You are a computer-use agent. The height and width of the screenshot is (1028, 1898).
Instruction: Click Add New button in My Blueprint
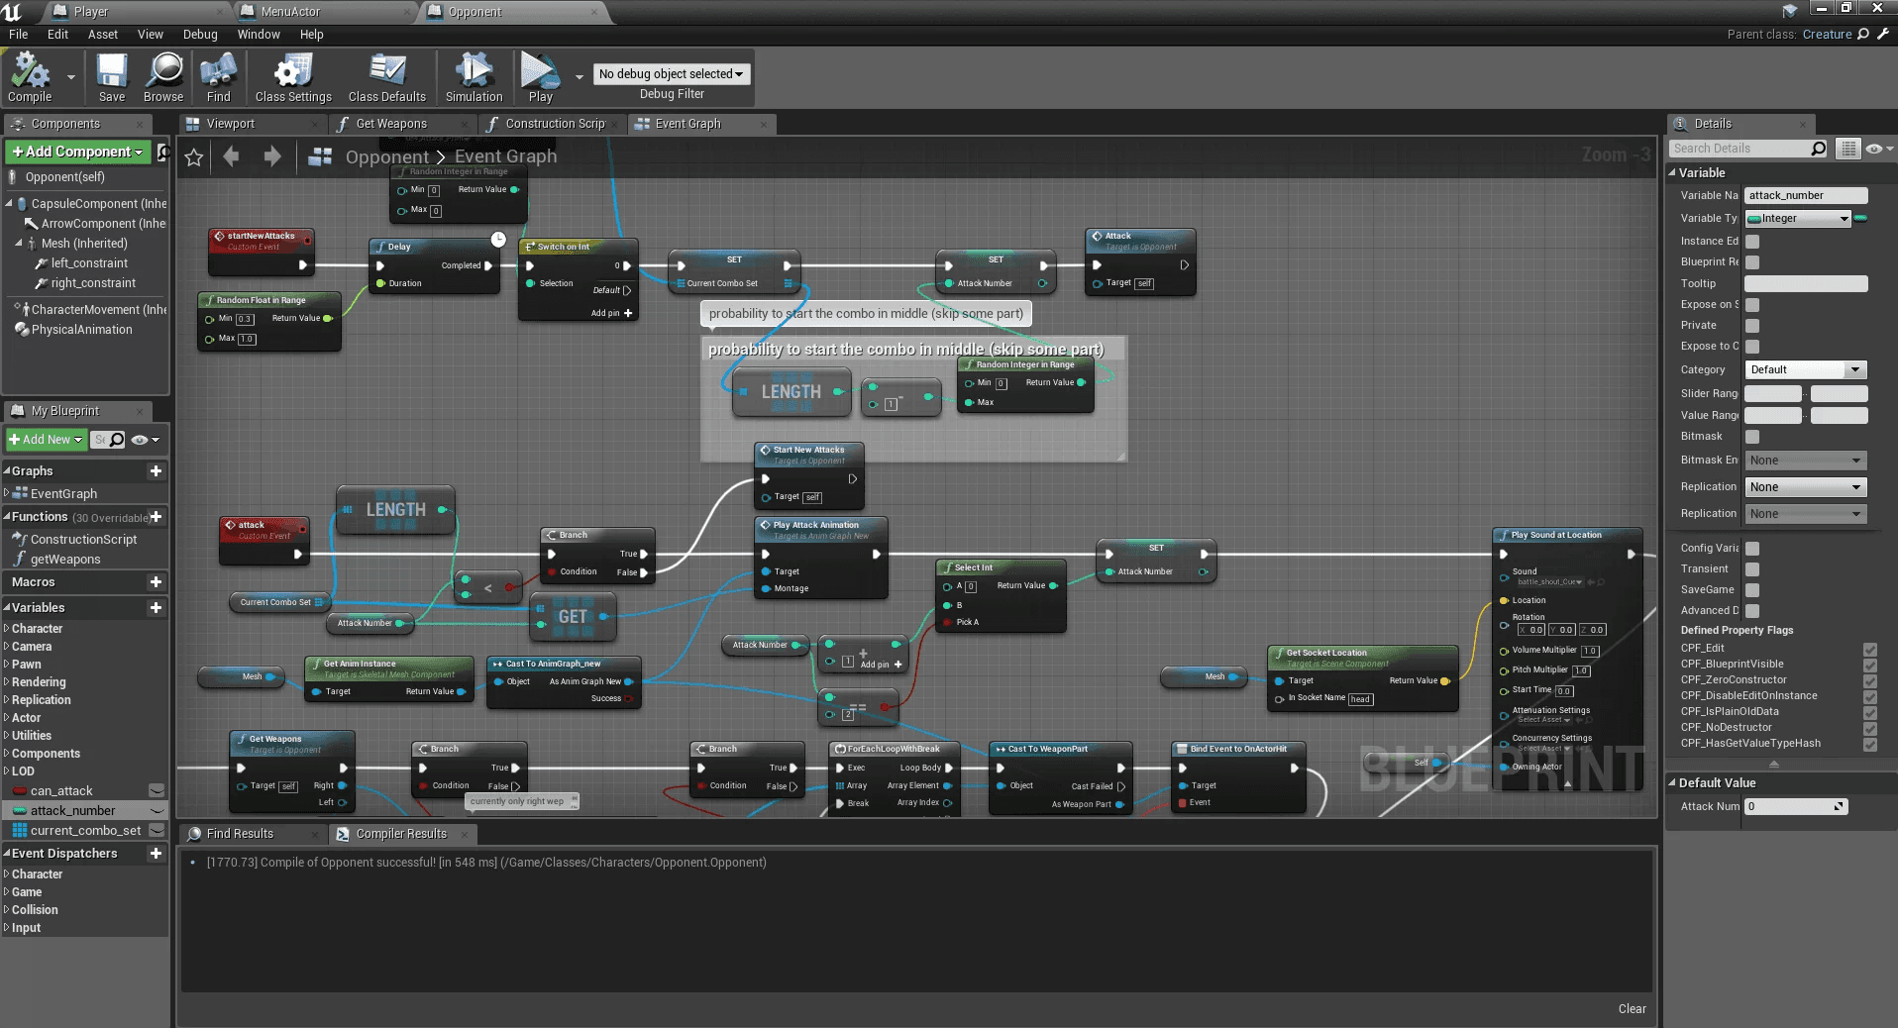click(x=46, y=440)
